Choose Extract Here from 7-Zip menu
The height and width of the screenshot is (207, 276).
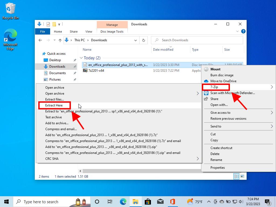click(x=54, y=105)
